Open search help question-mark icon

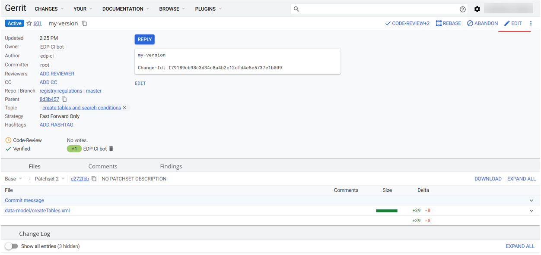coord(462,9)
